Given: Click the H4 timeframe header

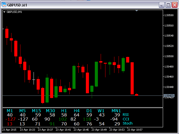Looking at the screenshot, I should coord(77,111).
